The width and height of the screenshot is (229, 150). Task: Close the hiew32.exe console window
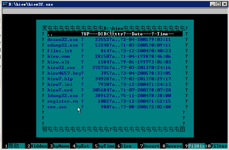pyautogui.click(x=225, y=4)
